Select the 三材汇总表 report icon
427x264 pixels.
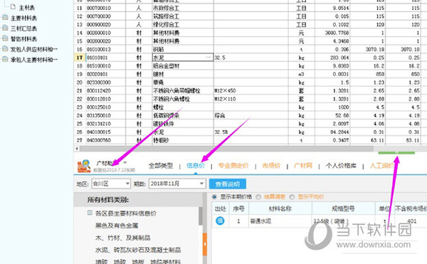point(5,28)
